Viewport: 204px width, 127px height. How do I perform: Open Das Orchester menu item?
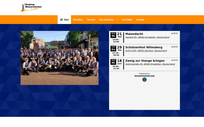click(106, 20)
